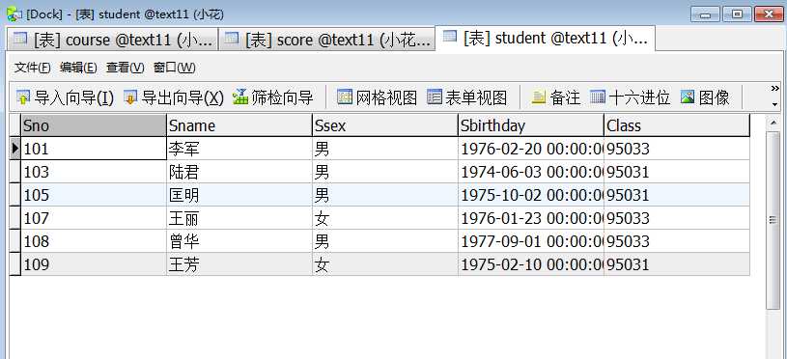The width and height of the screenshot is (787, 359).
Task: Click Ssex cell in row 107
Action: point(385,217)
